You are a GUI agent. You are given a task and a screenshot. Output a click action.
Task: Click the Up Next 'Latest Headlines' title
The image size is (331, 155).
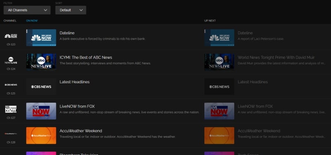(253, 82)
